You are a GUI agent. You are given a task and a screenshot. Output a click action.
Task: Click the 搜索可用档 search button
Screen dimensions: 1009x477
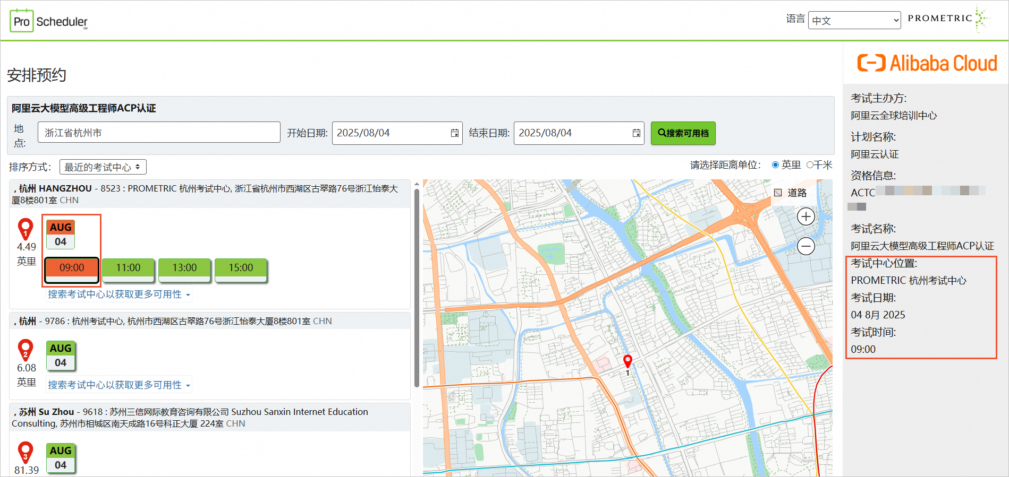[683, 133]
